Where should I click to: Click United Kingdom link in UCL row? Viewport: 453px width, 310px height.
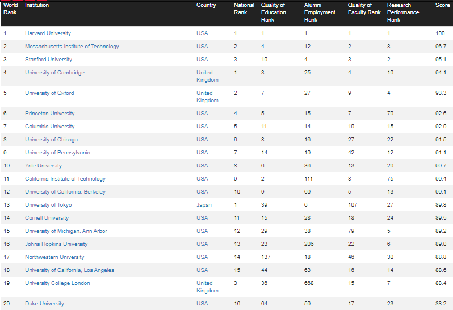pyautogui.click(x=207, y=287)
